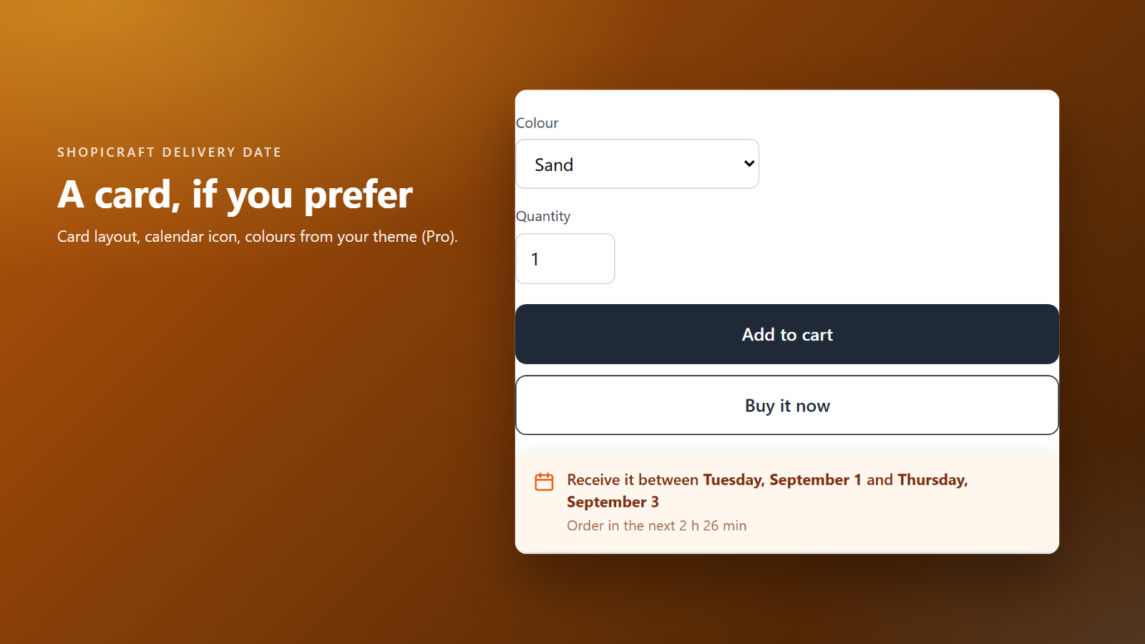Click the bold 'Thursday,' text in delivery card
Screen dimensions: 1145x644
[932, 479]
